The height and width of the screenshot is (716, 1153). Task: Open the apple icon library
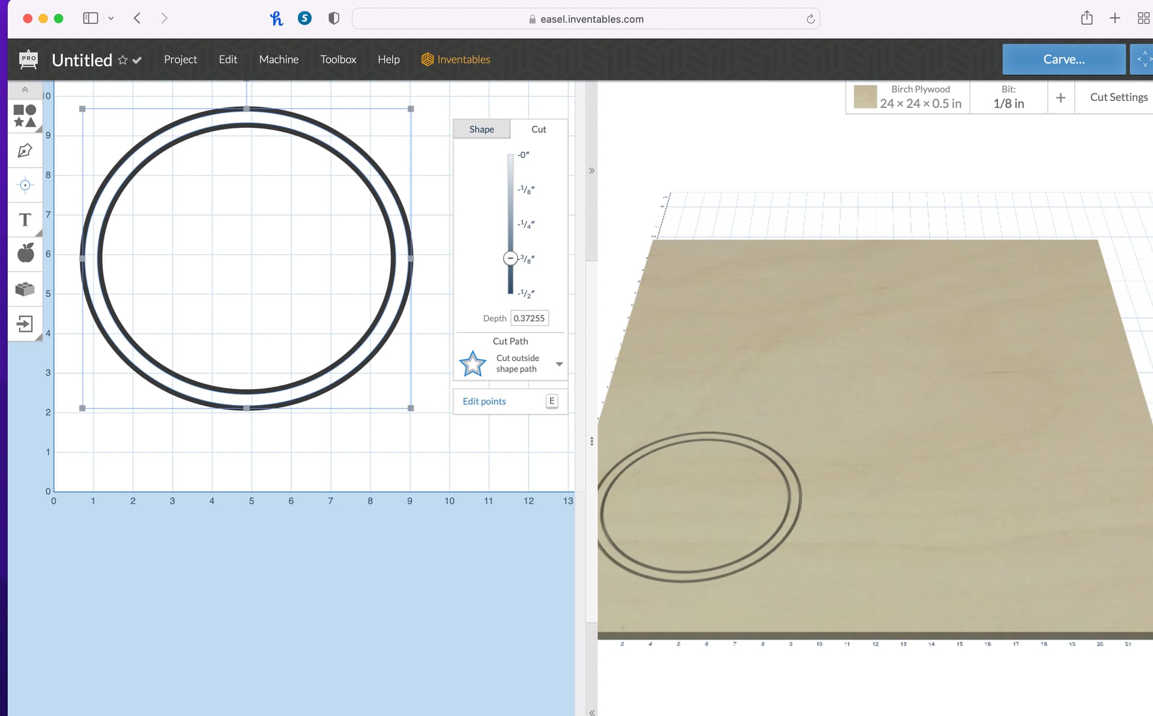coord(25,253)
